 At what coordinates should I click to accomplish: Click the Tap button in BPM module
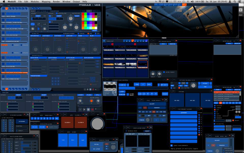pyautogui.click(x=205, y=87)
